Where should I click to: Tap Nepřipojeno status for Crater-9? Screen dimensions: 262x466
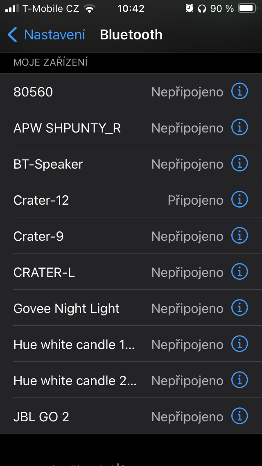(x=187, y=236)
